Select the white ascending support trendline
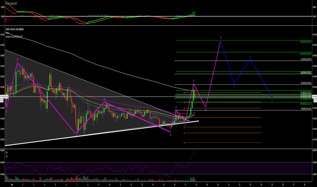 tap(102, 133)
